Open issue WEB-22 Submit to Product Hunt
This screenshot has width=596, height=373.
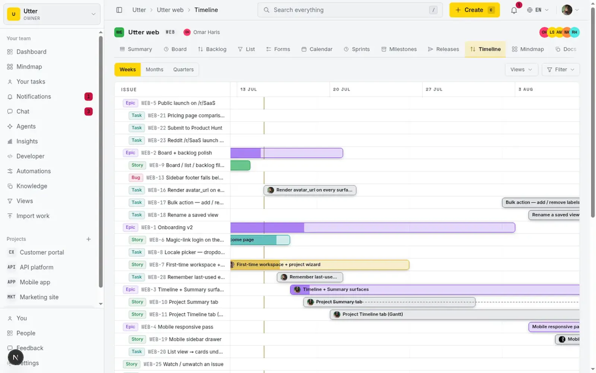(185, 128)
